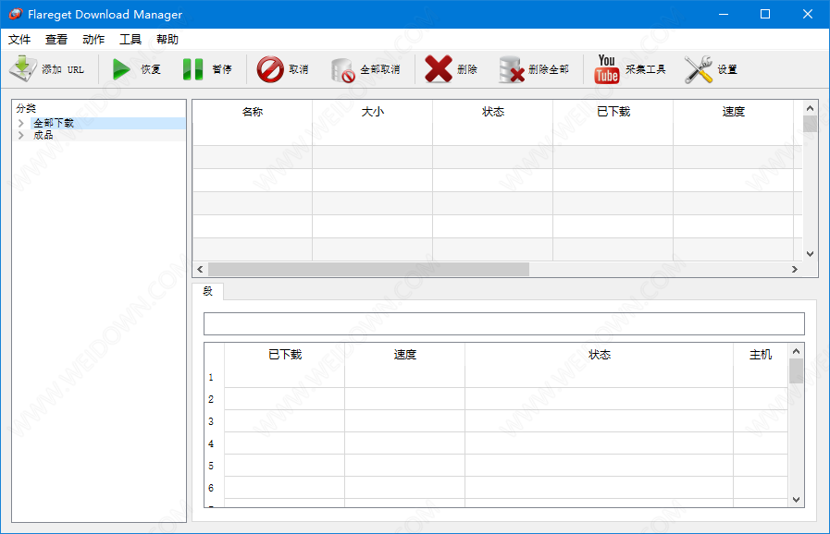The image size is (830, 534).
Task: Minimize the Flareget window
Action: tap(724, 14)
